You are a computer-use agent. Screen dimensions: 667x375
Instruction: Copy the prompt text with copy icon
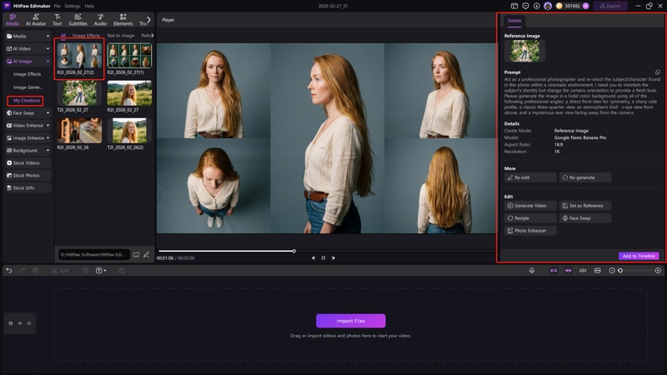tap(657, 72)
